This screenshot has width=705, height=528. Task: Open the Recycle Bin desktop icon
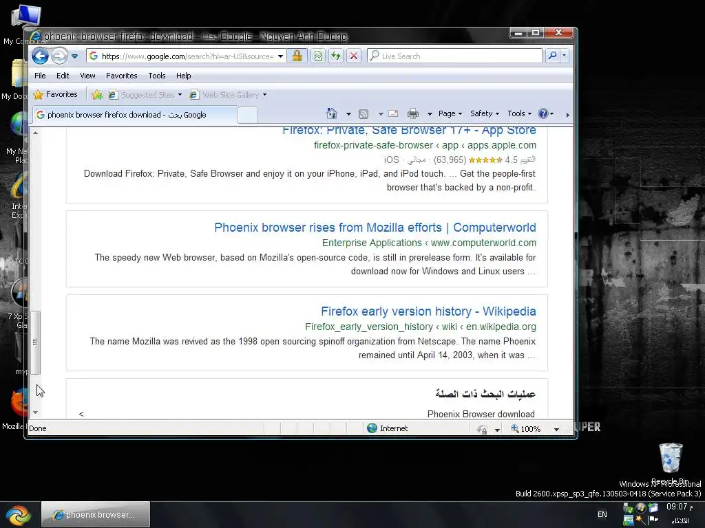click(671, 464)
